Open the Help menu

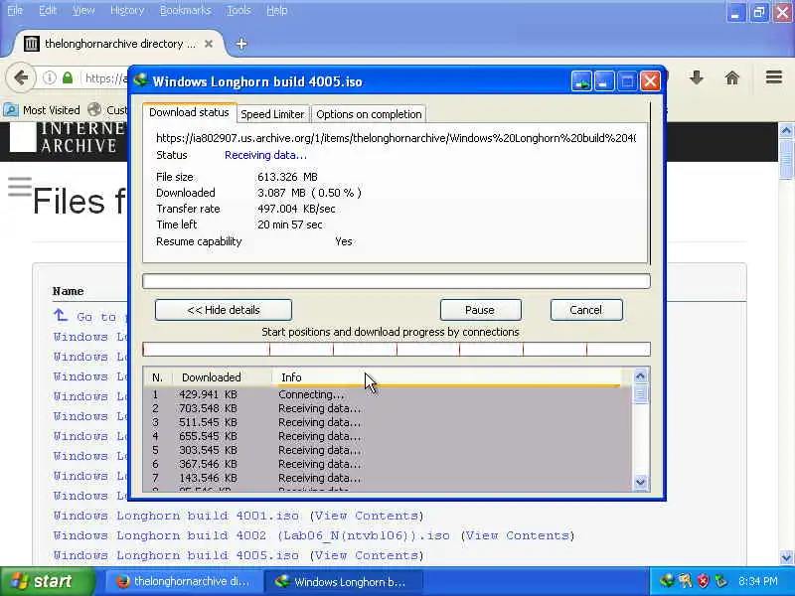[x=277, y=10]
